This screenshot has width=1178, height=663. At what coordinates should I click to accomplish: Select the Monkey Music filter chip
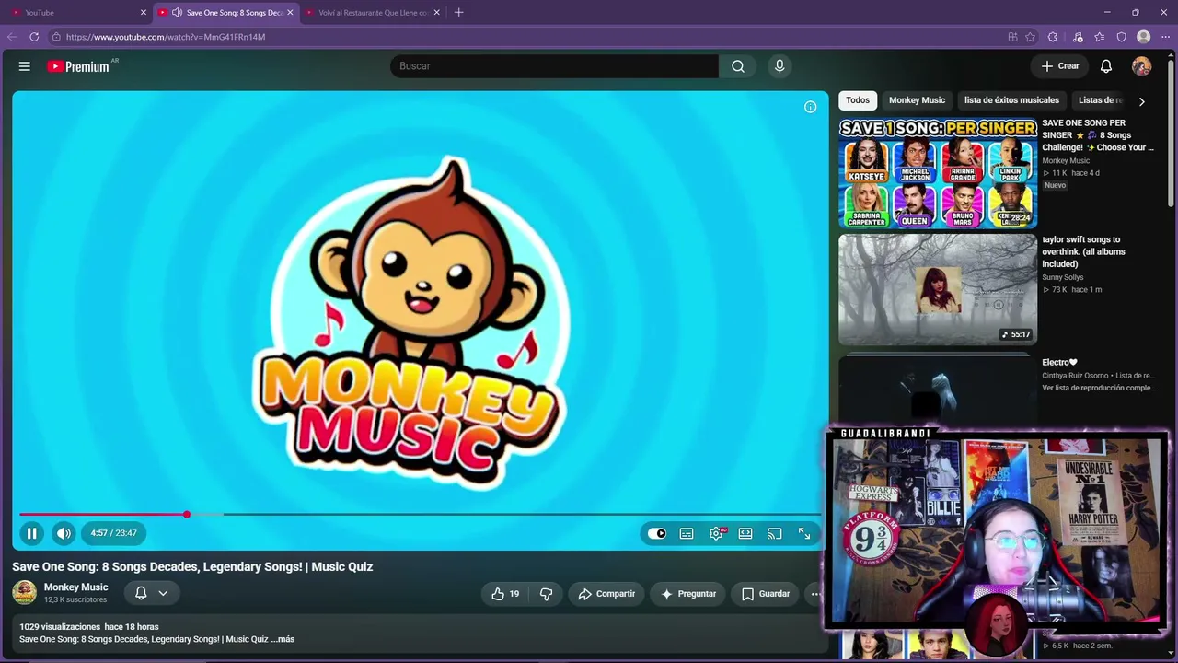(x=917, y=100)
